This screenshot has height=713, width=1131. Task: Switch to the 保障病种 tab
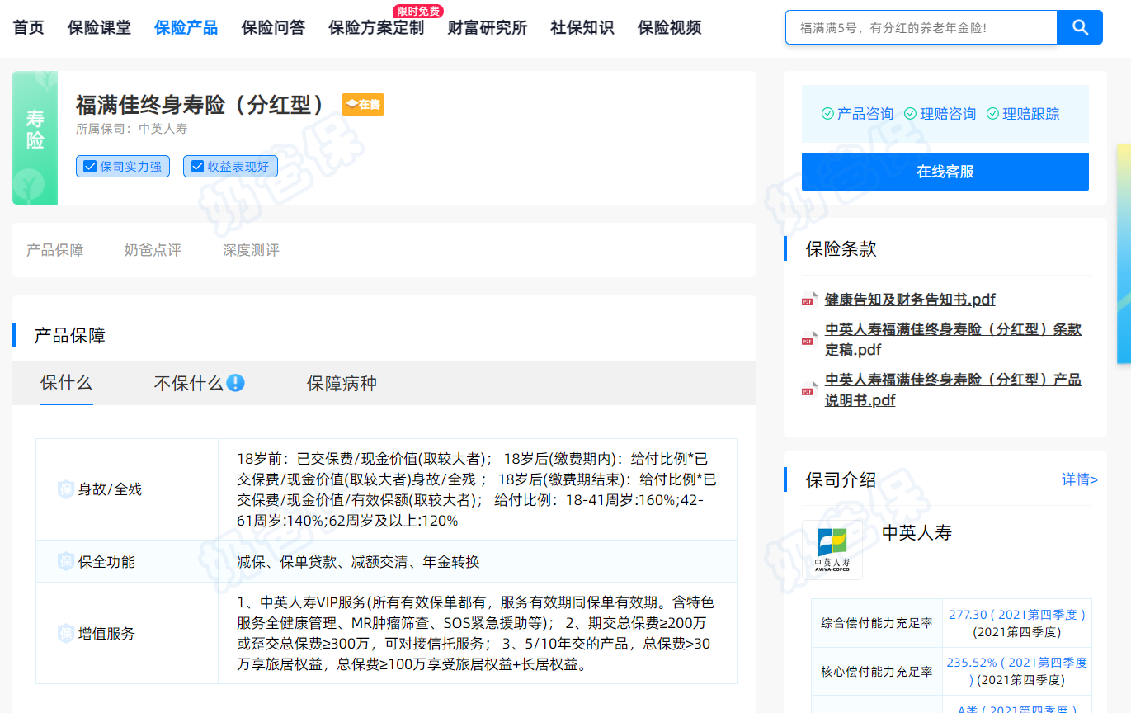coord(342,384)
